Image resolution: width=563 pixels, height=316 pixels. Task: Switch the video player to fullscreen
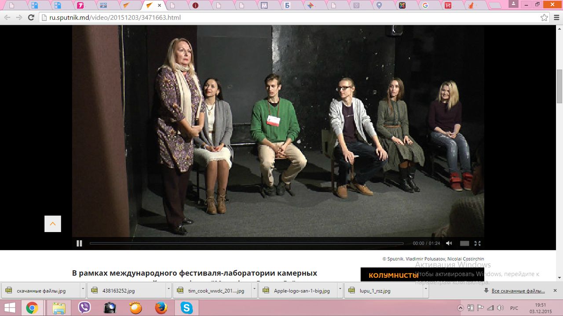pos(478,243)
